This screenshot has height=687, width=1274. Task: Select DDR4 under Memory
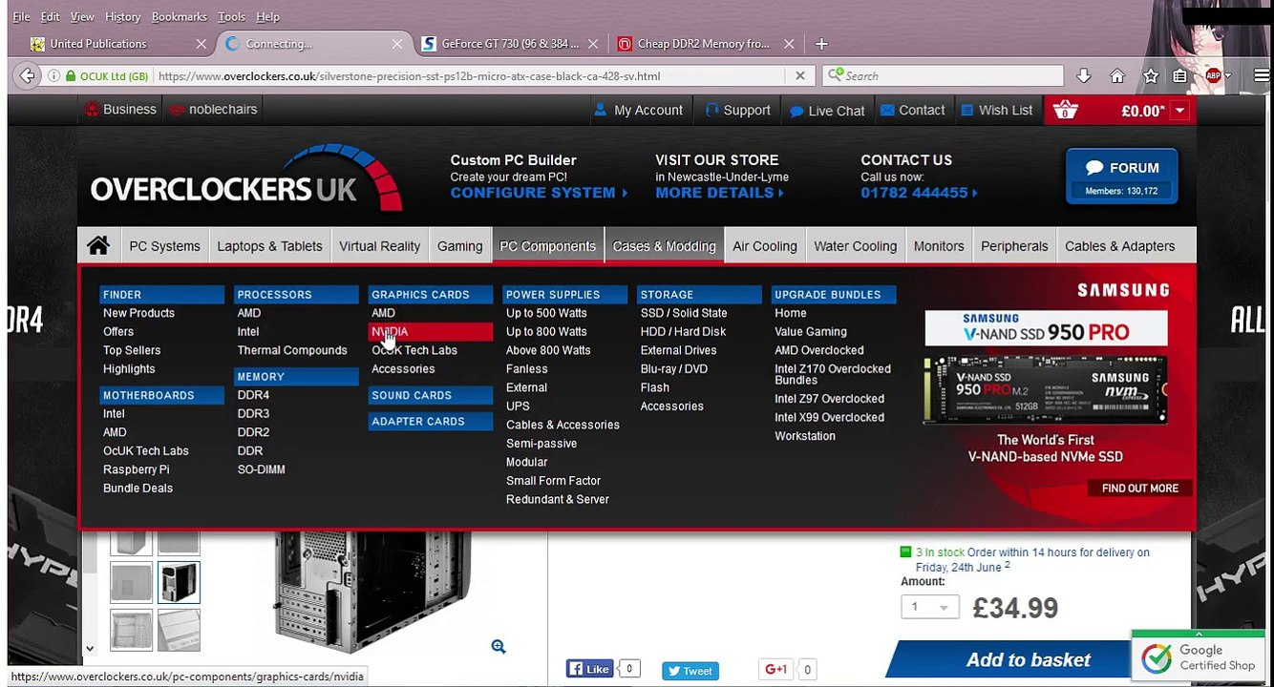tap(253, 395)
